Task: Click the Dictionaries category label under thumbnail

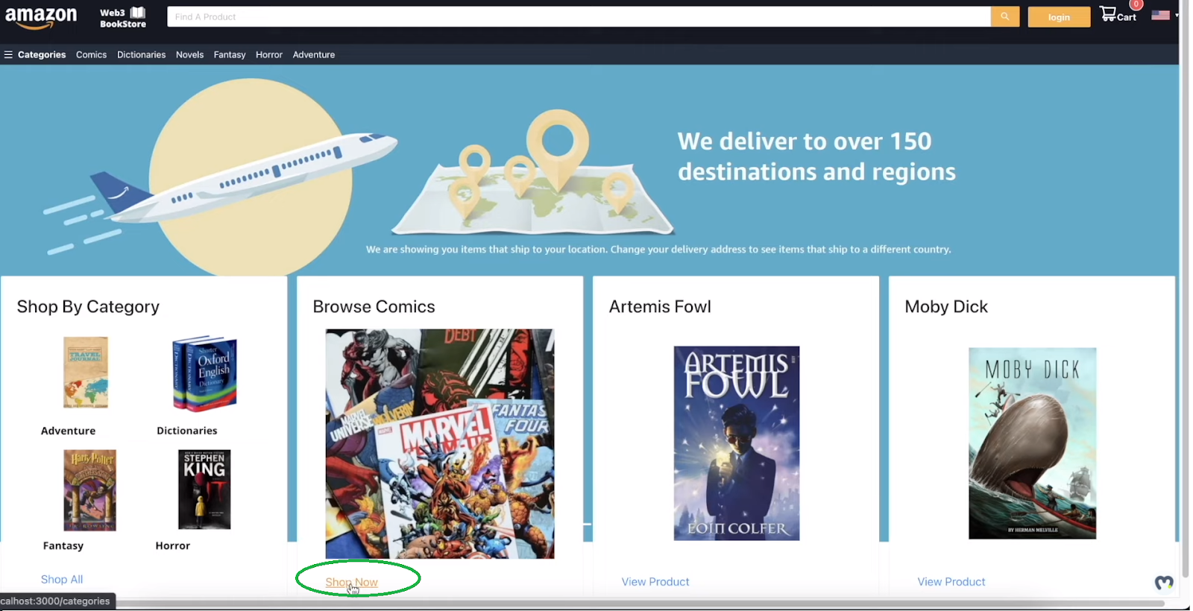Action: click(x=187, y=431)
